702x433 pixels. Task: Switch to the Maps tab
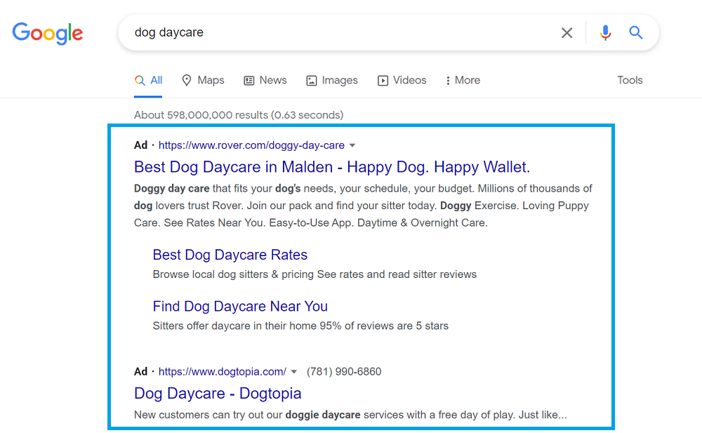pyautogui.click(x=203, y=80)
